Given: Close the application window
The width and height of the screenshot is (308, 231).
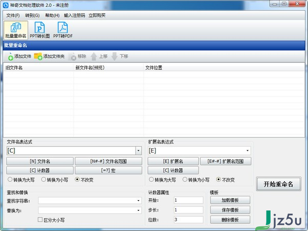Looking at the screenshot, I should click(297, 4).
